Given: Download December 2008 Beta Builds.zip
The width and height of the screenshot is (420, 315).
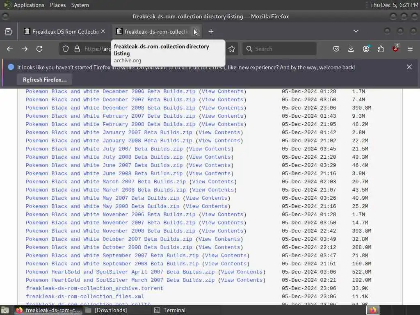Looking at the screenshot, I should click(110, 108).
